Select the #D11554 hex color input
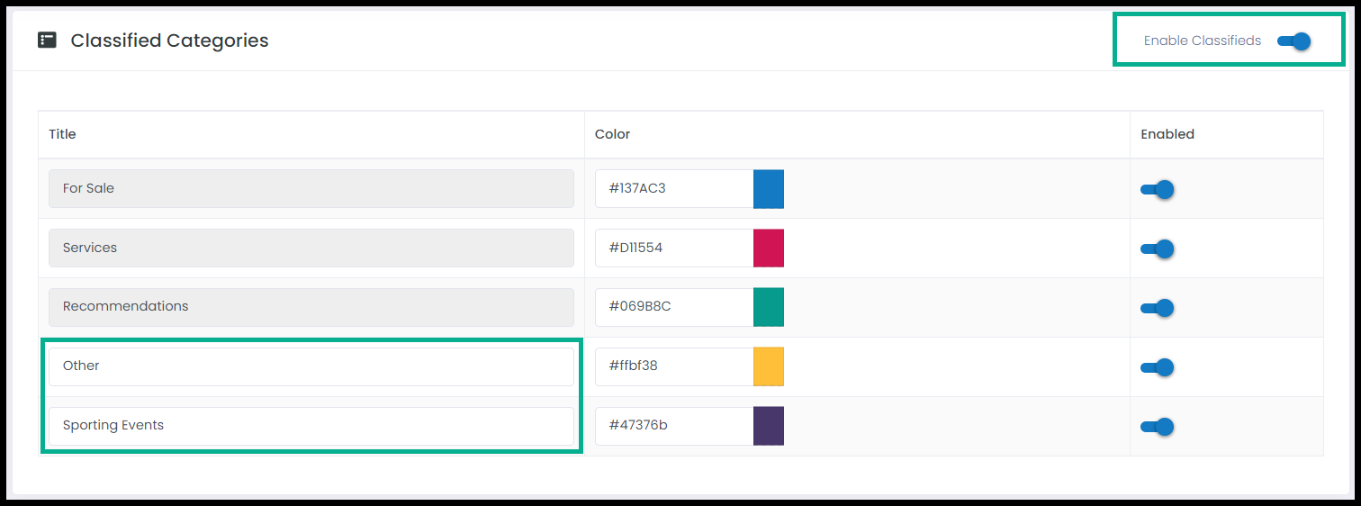1361x506 pixels. coord(674,248)
